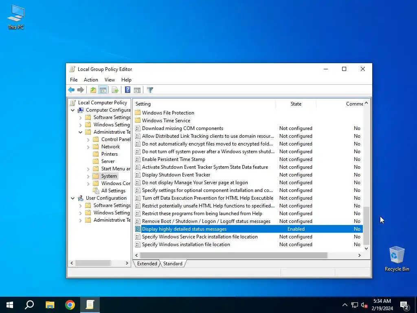Open the View menu

110,80
